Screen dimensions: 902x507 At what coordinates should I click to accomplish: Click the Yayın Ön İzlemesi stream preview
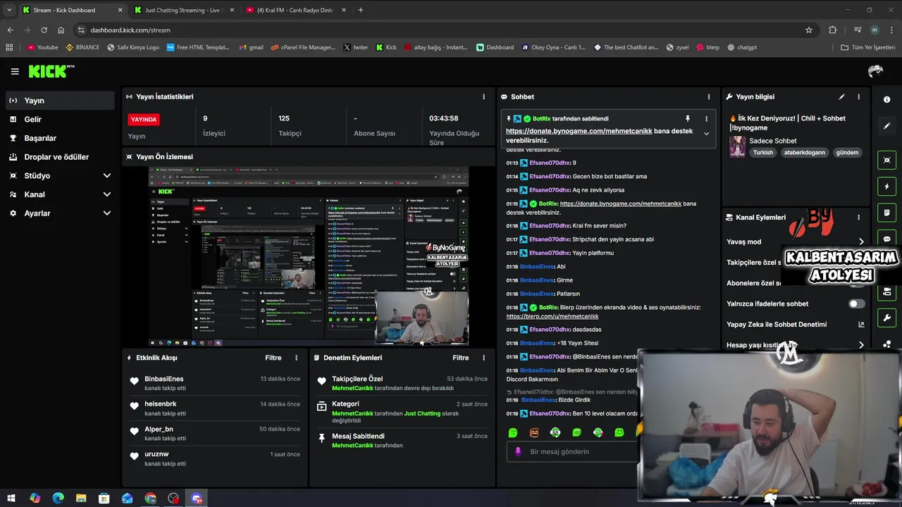point(309,256)
